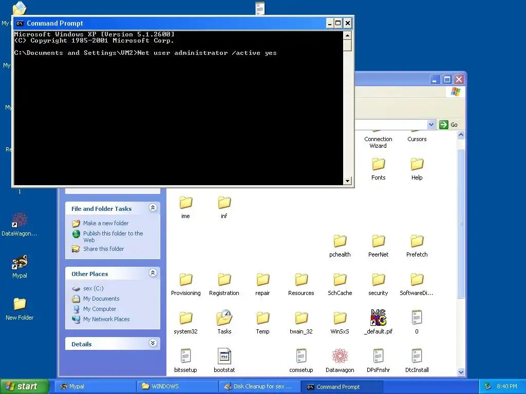Select the Tasks scheduled folder icon

click(x=224, y=318)
